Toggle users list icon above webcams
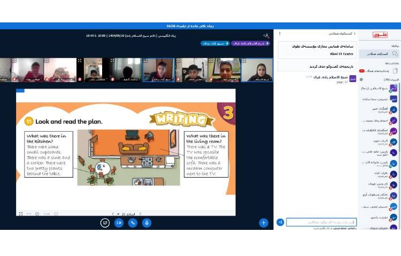The height and width of the screenshot is (256, 401). (266, 36)
